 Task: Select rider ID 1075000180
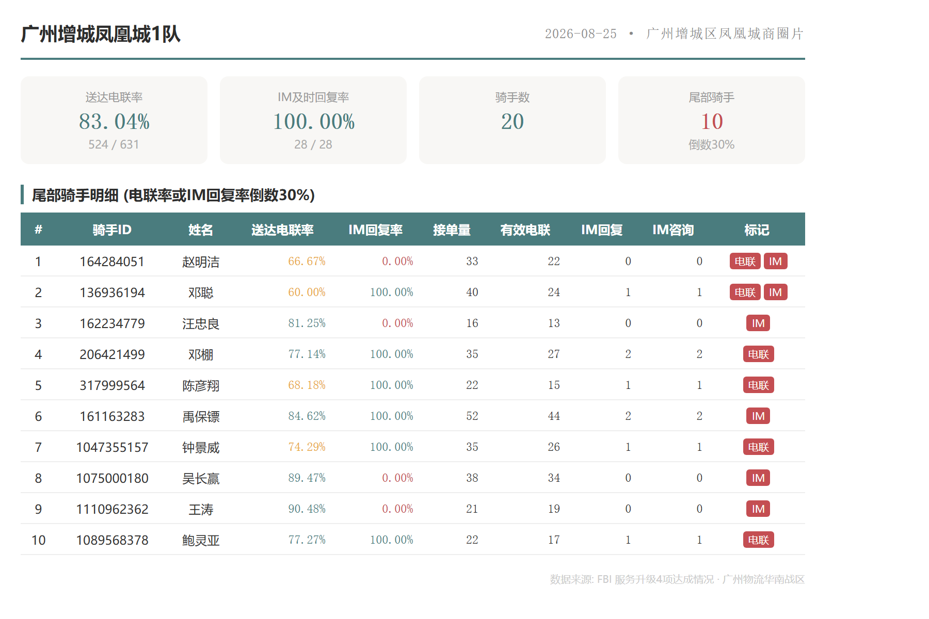point(112,478)
